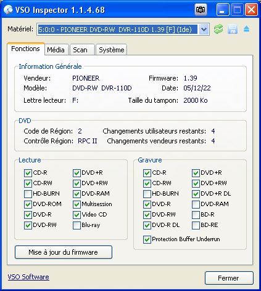Close the VSO Inspector window
Image resolution: width=261 pixels, height=291 pixels.
tap(251, 10)
